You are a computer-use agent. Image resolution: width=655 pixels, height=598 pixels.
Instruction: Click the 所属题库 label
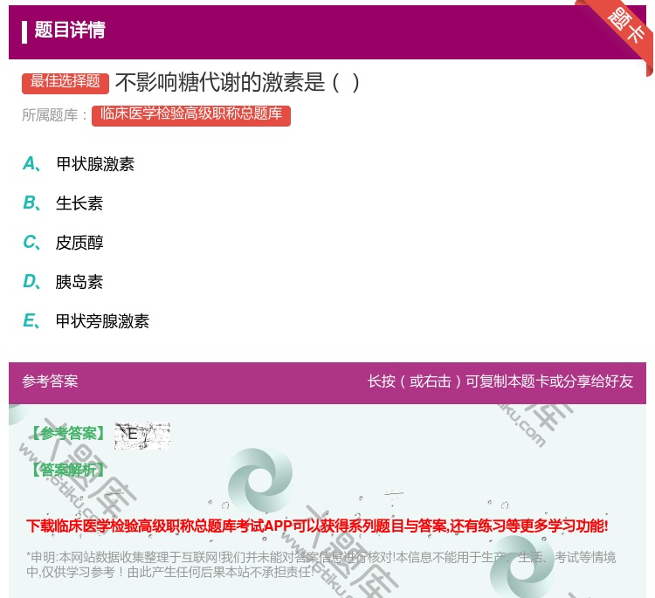pos(54,115)
